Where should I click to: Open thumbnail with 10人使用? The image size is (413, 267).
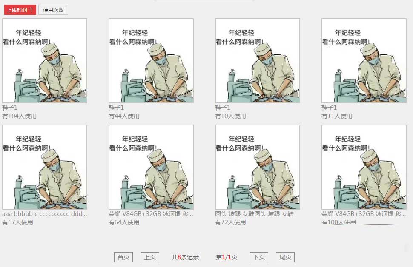(258, 61)
